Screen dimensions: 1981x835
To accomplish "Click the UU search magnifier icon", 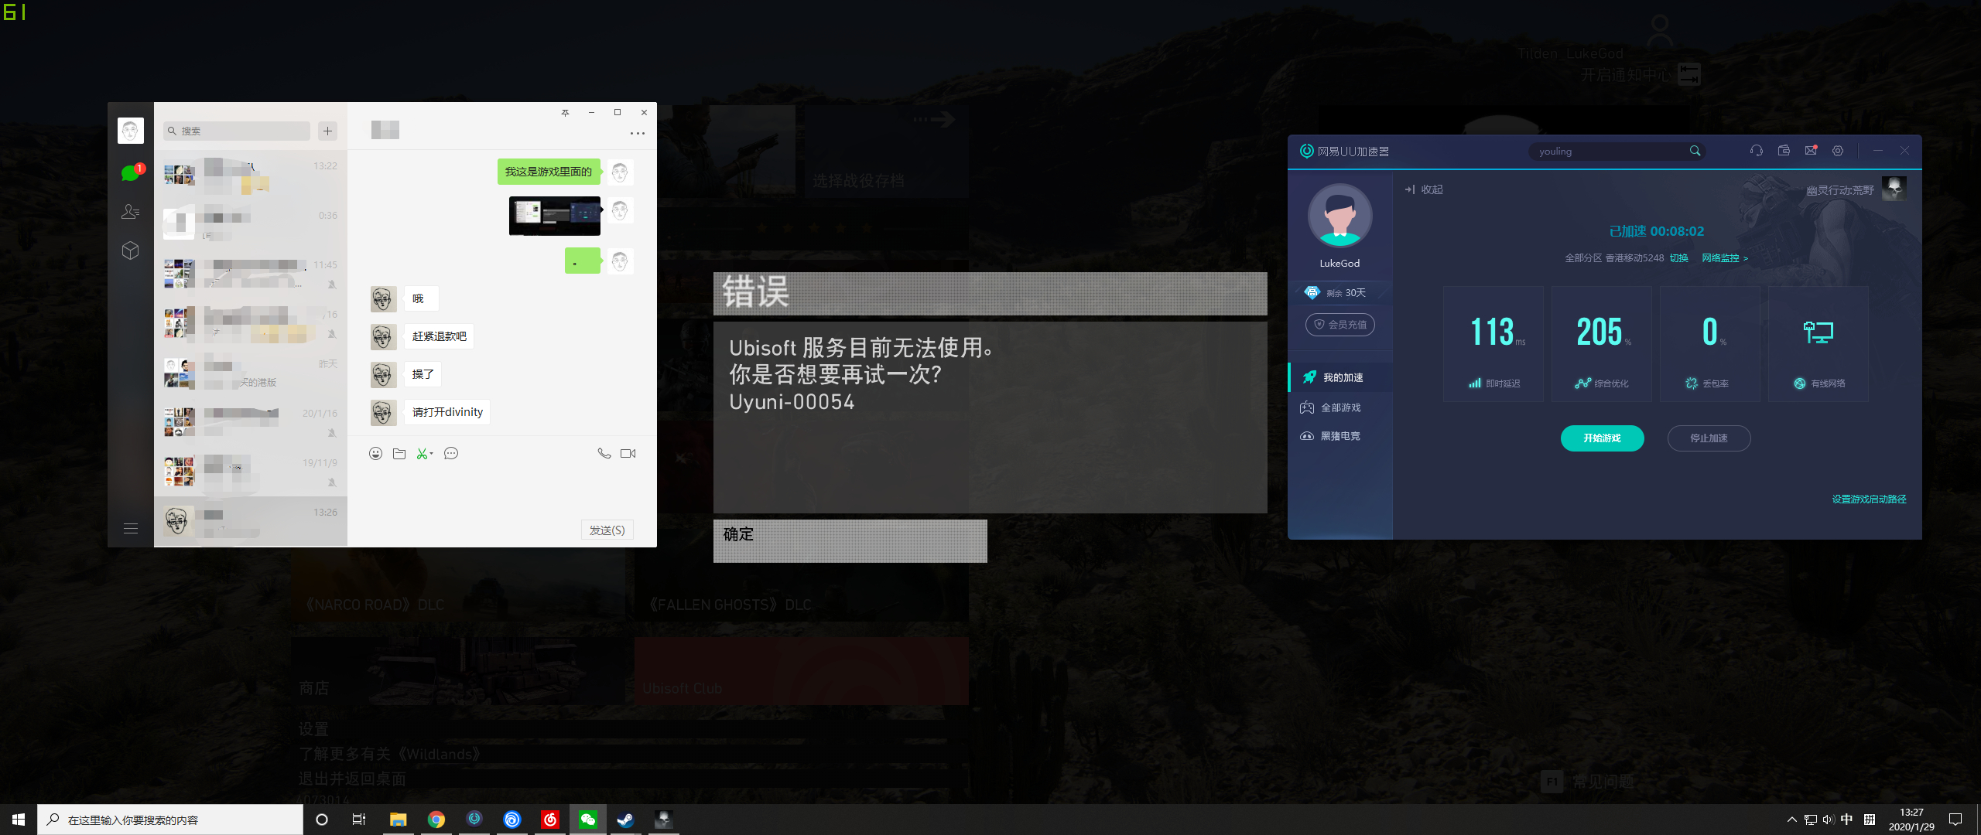I will [1695, 152].
